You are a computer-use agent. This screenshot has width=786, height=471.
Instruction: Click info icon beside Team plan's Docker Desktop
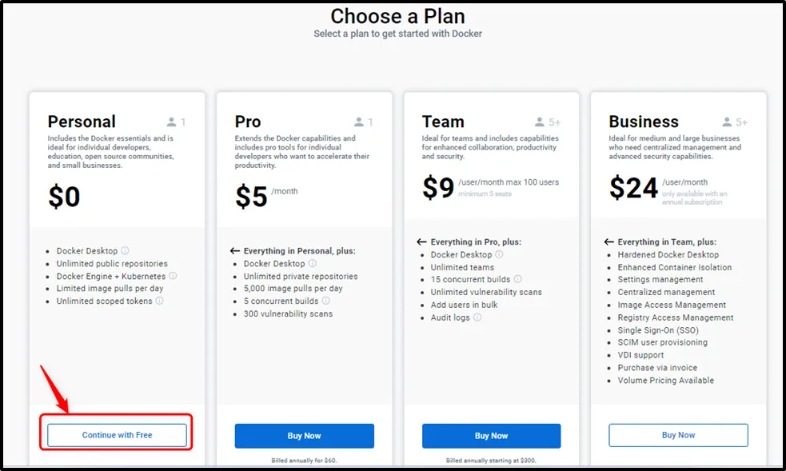click(499, 254)
